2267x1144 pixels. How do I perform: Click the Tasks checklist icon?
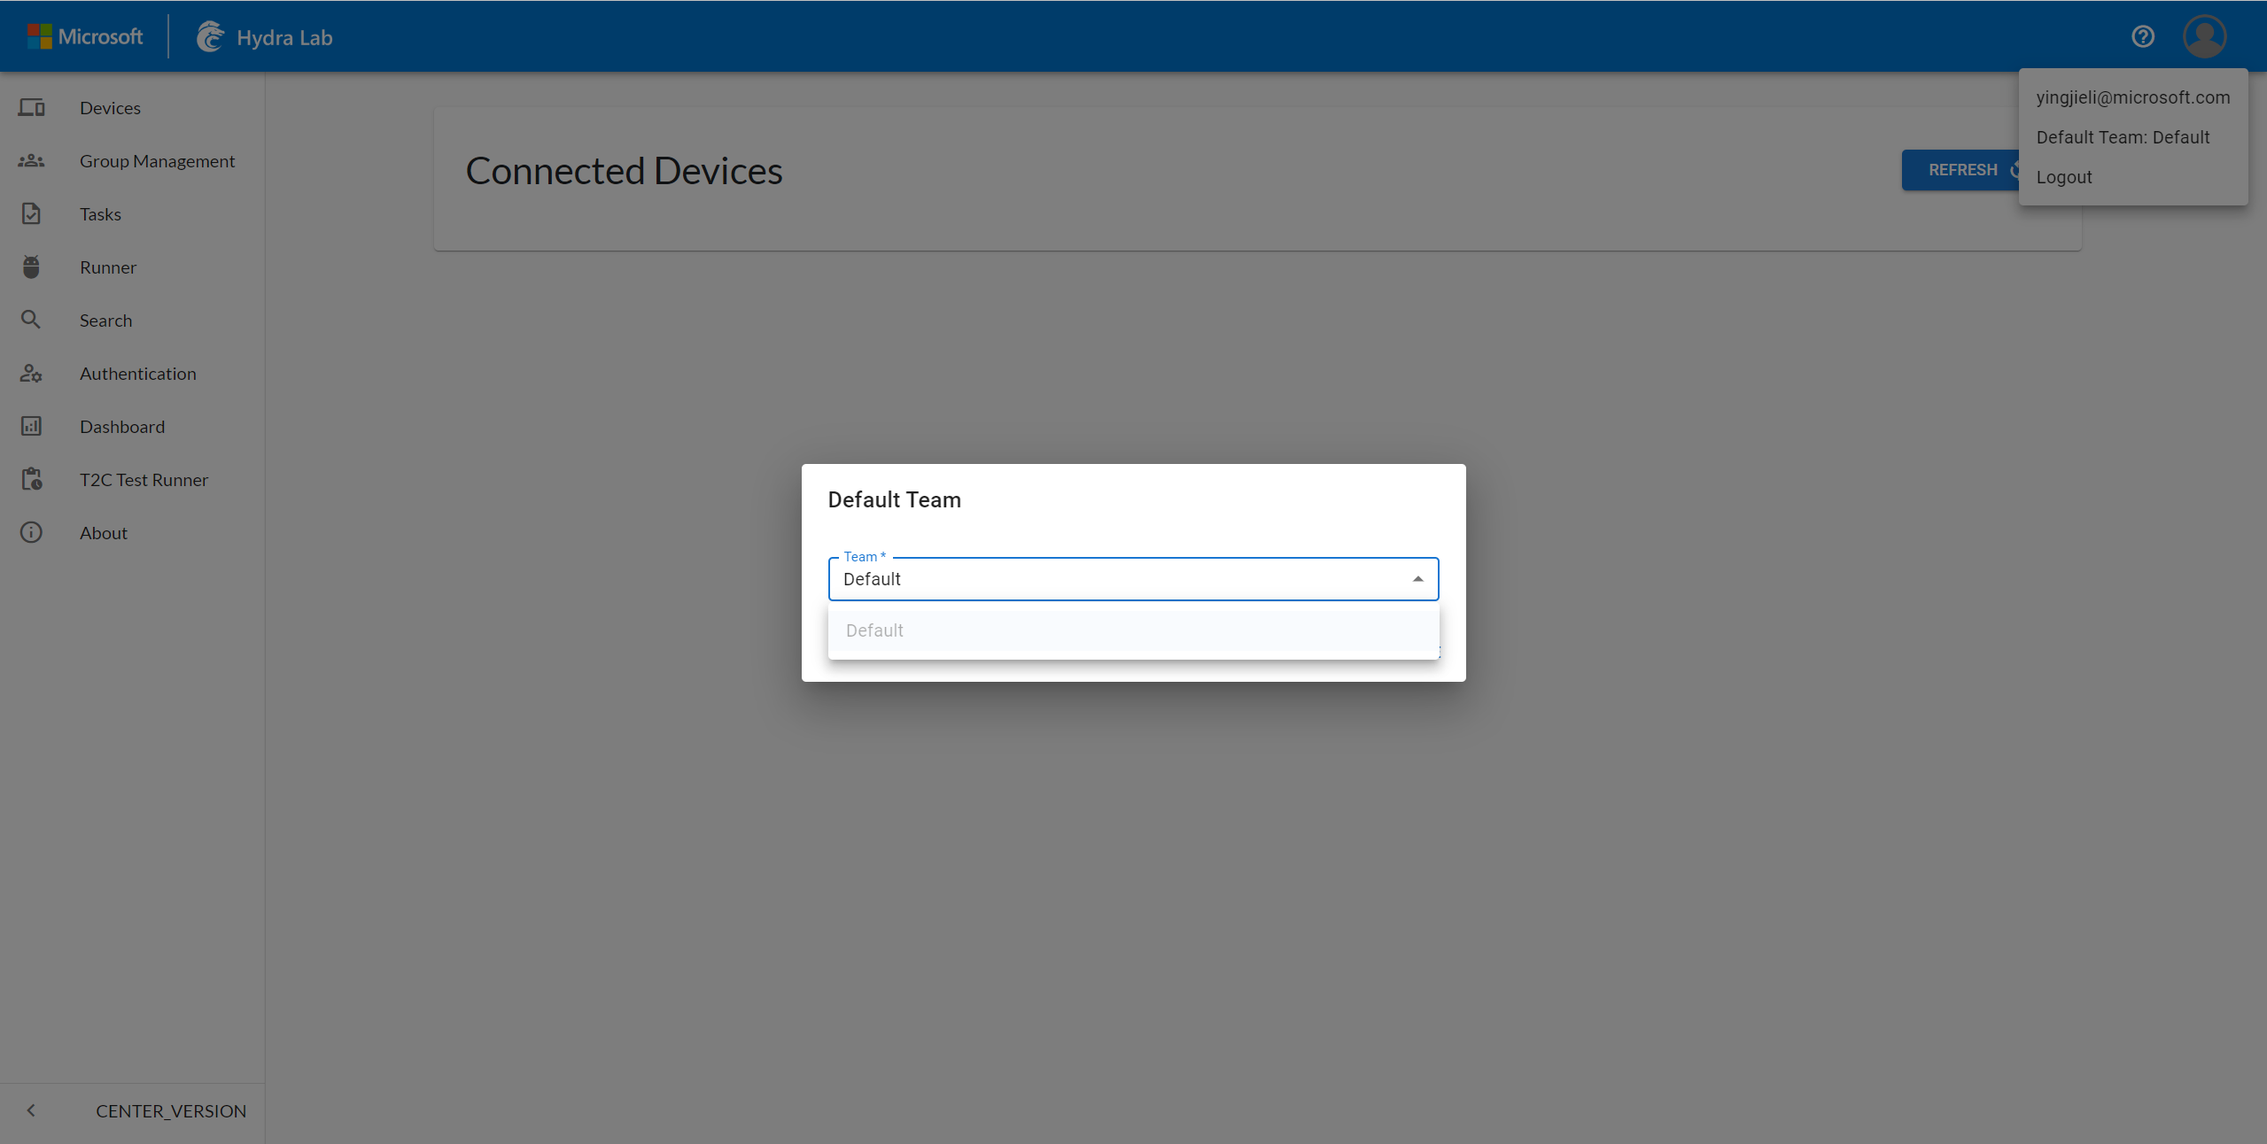tap(32, 214)
